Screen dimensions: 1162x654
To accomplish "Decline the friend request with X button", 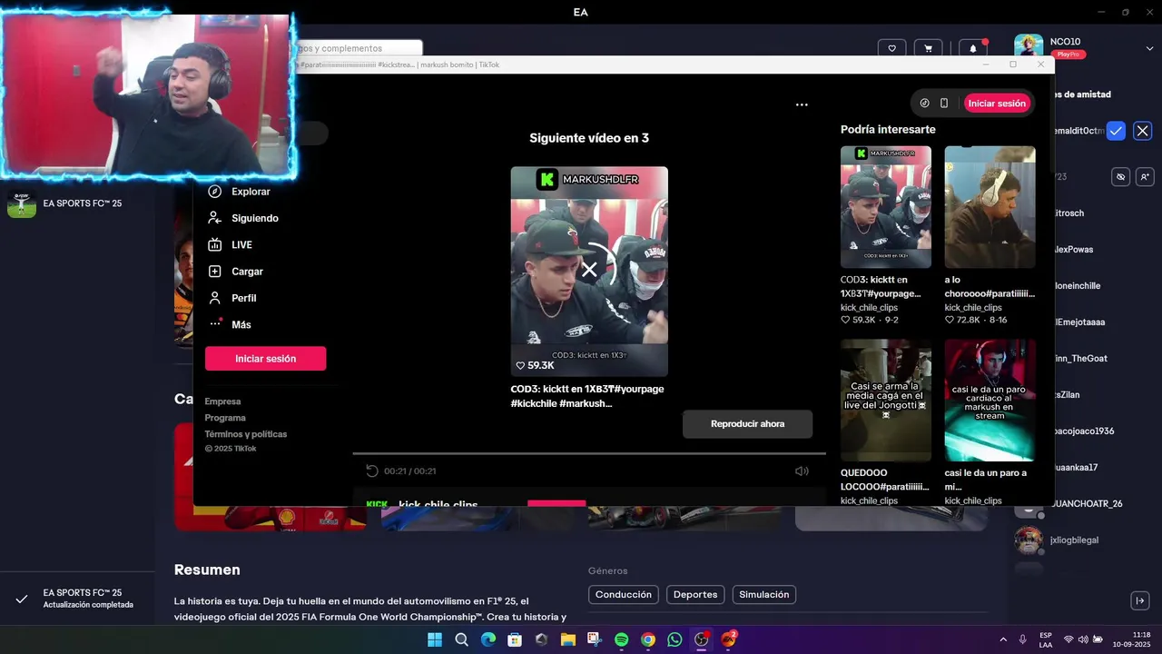I will click(x=1143, y=131).
